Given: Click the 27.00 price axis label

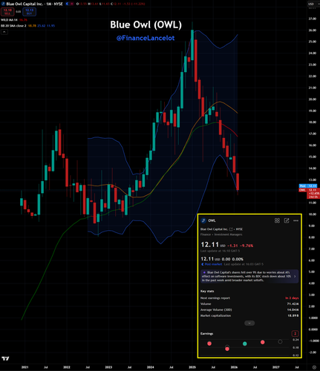Looking at the screenshot, I should point(313,19).
